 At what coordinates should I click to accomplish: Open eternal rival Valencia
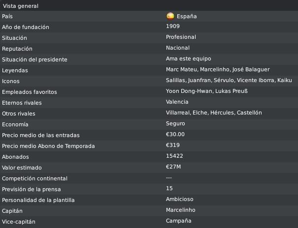177,102
